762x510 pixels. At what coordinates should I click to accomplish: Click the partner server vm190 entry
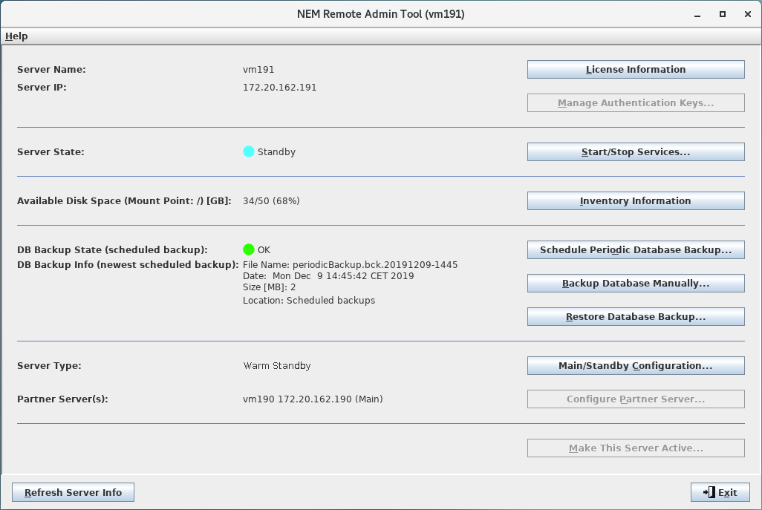(x=313, y=399)
